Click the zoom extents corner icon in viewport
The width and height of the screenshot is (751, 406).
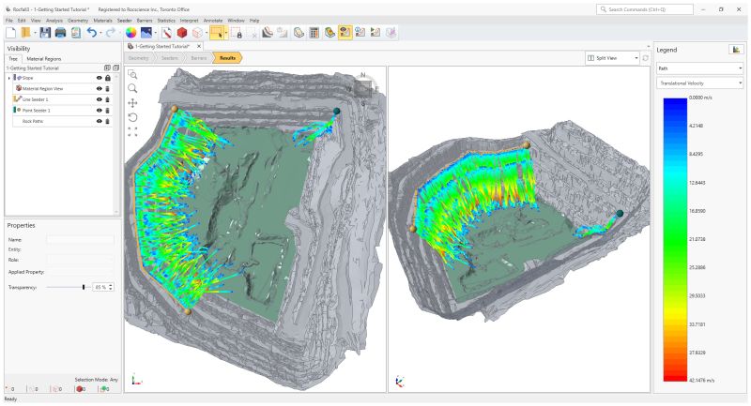tap(132, 131)
